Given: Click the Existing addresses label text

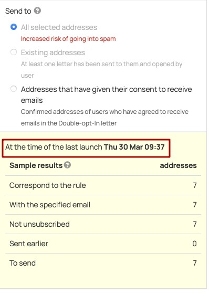Looking at the screenshot, I should (53, 52).
